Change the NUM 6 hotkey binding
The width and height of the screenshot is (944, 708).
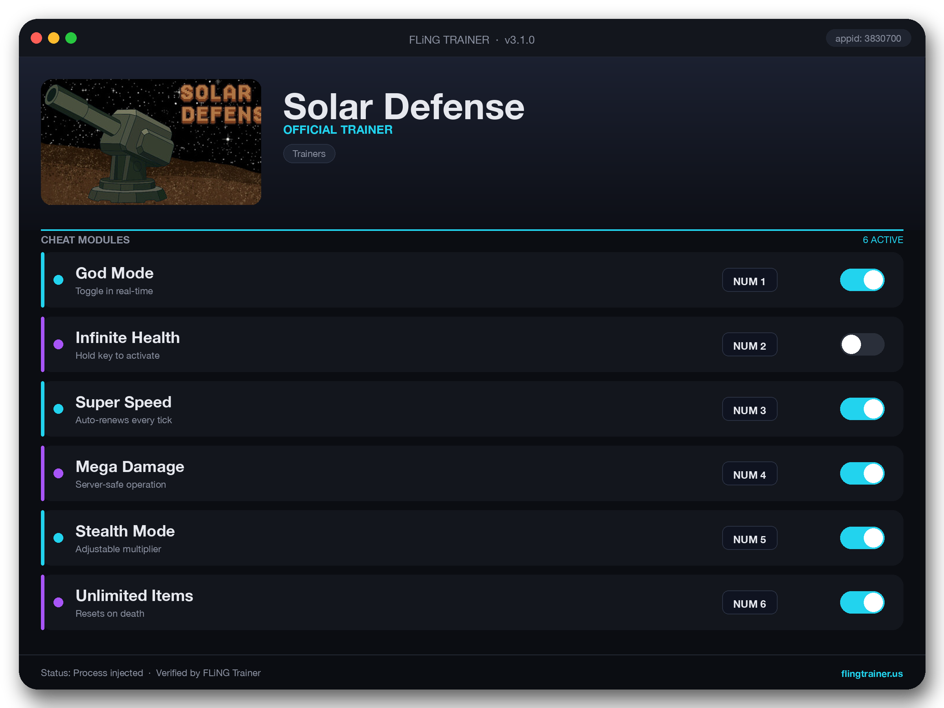point(749,602)
